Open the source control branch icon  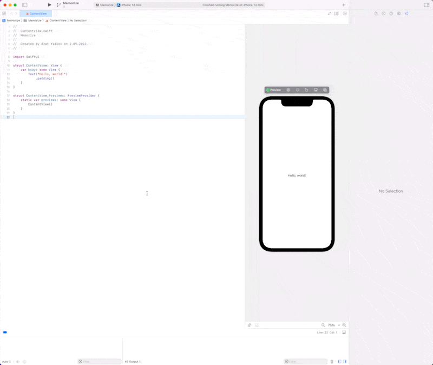pos(58,5)
